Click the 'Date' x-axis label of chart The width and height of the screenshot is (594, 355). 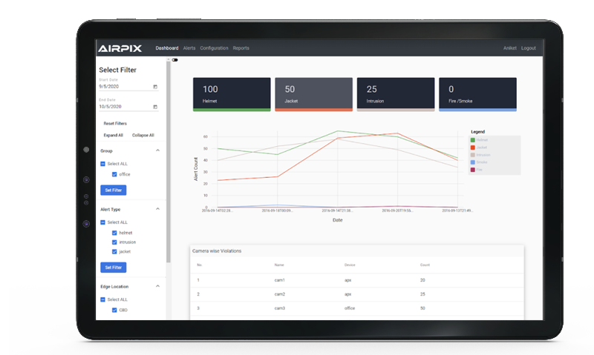point(338,220)
